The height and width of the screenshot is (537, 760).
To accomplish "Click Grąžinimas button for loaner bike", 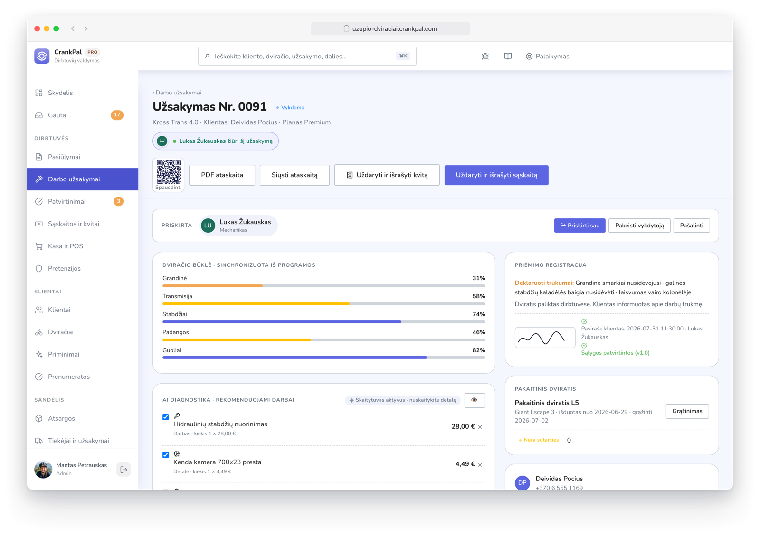I will (687, 411).
